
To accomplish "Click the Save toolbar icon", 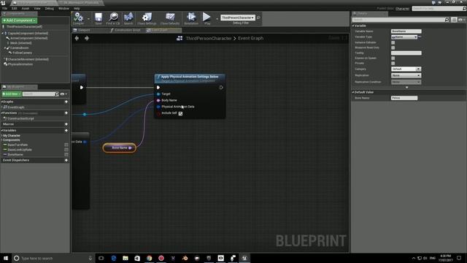I will pos(99,18).
